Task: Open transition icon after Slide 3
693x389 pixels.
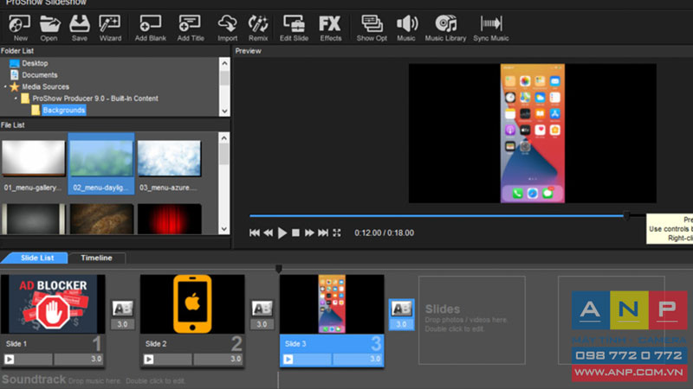Action: tap(401, 309)
